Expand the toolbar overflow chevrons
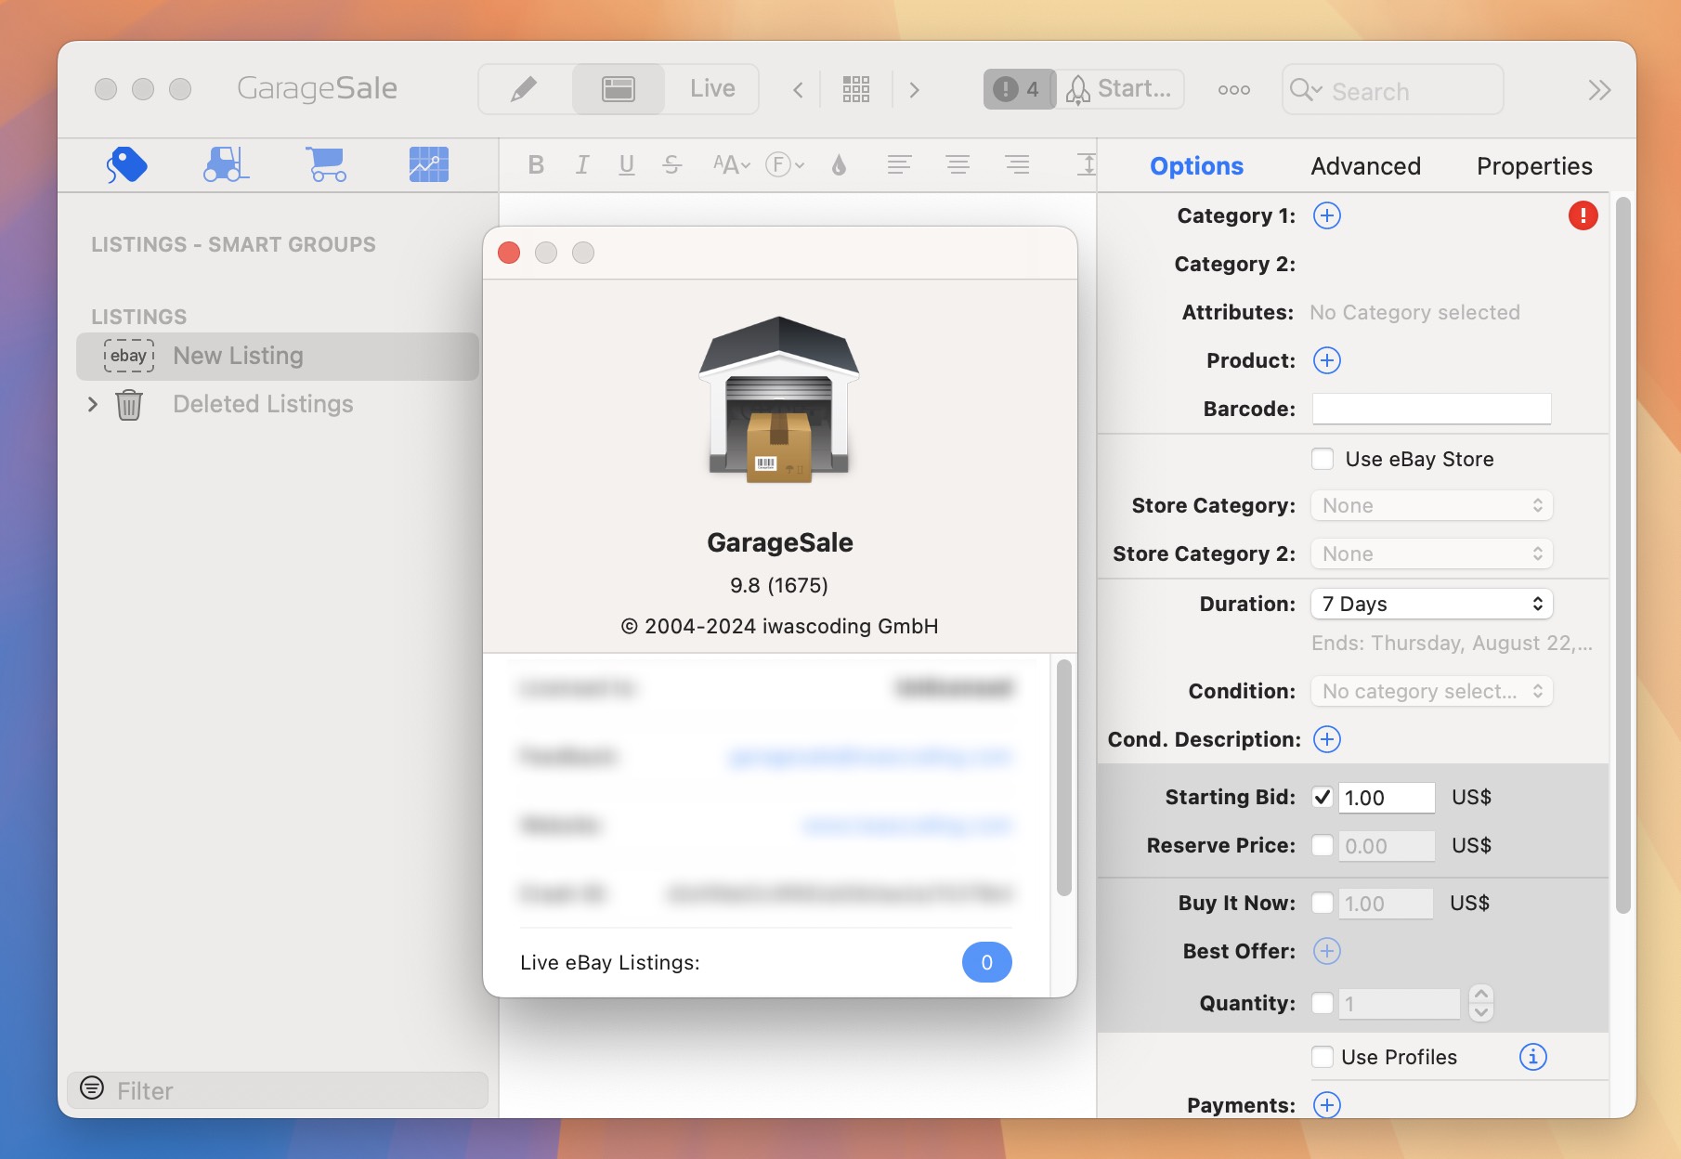Viewport: 1681px width, 1159px height. click(x=1598, y=90)
